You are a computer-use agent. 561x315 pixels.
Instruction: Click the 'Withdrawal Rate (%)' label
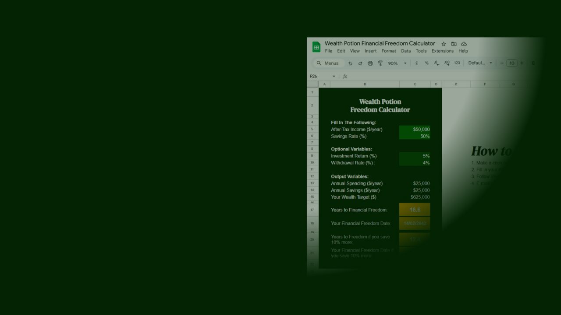[x=353, y=163]
